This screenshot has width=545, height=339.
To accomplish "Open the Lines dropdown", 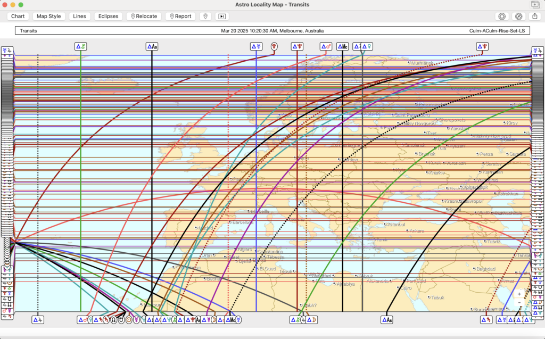I will 79,16.
